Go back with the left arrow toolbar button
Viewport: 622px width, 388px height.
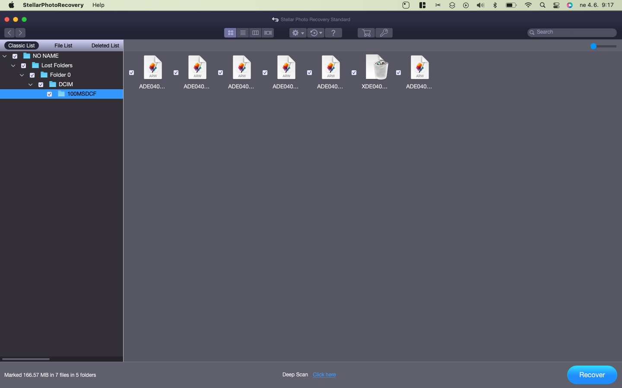(x=10, y=33)
